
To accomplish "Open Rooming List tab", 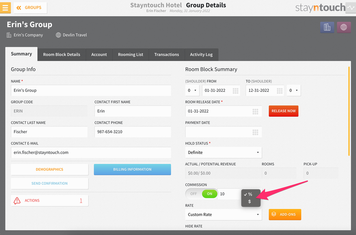I will pyautogui.click(x=130, y=55).
